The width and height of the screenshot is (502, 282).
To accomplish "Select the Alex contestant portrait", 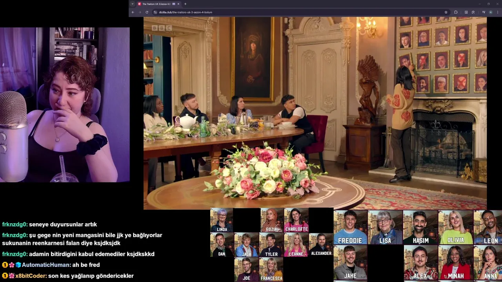I will click(420, 262).
